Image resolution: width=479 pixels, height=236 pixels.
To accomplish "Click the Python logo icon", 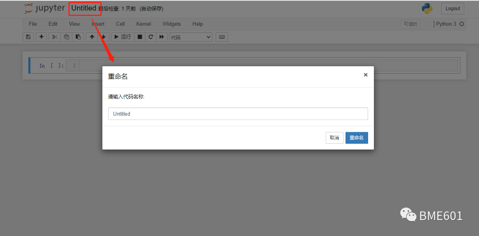I will [x=427, y=8].
